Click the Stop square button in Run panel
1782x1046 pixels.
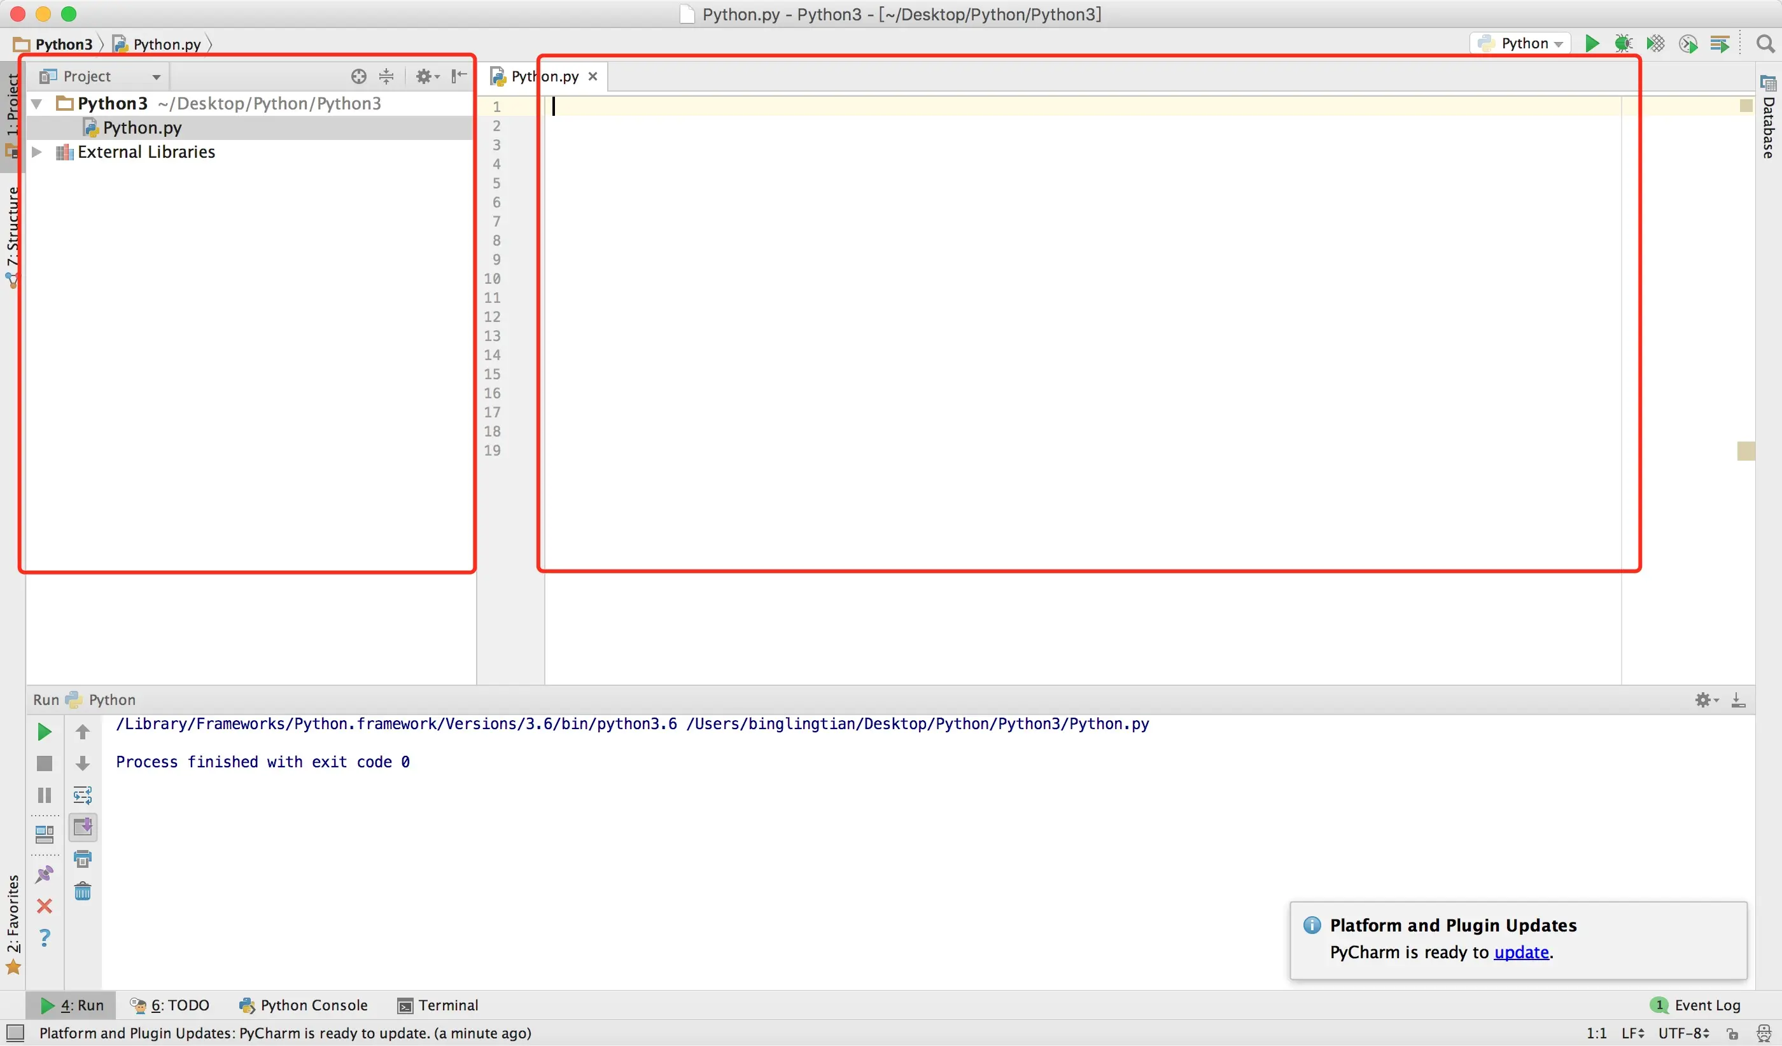pos(45,764)
